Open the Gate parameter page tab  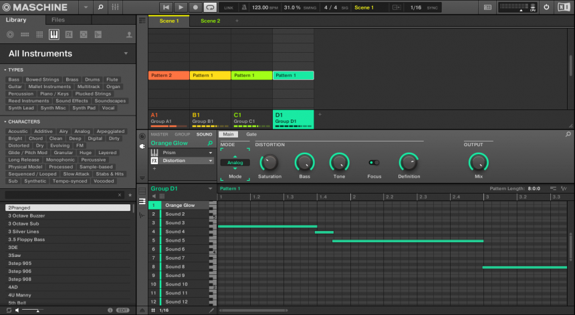point(251,134)
